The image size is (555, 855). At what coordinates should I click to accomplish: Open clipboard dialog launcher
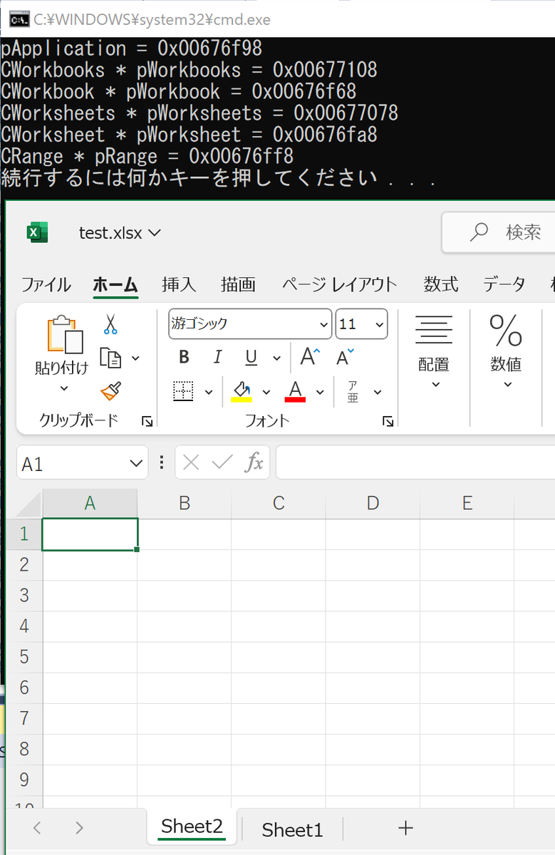147,422
